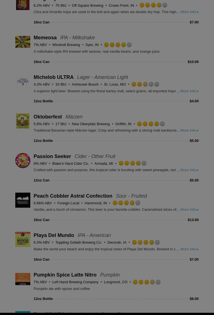Expand More Info for Oktoberfest

pos(189,130)
